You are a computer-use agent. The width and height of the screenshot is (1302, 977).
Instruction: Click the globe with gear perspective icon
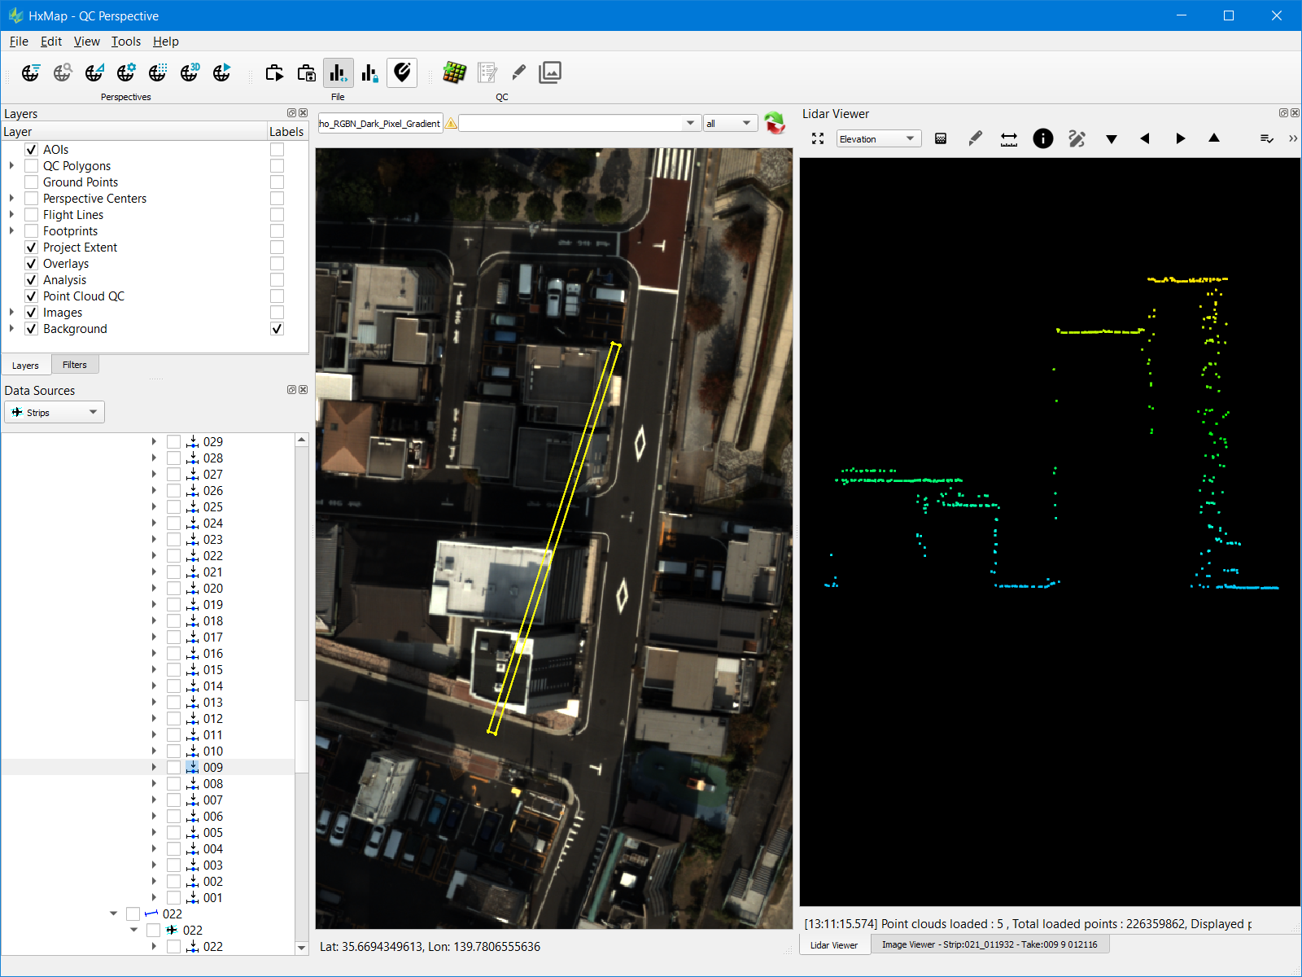click(x=126, y=73)
